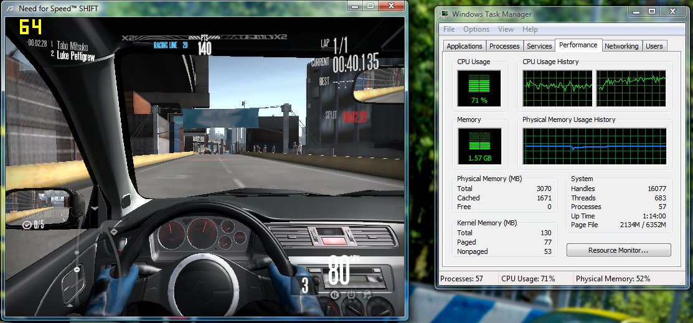Viewport: 693px width, 323px height.
Task: Select the Performance tab
Action: click(x=578, y=45)
